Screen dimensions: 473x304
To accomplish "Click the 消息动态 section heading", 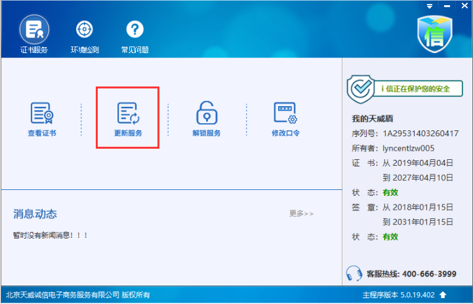I will click(35, 214).
